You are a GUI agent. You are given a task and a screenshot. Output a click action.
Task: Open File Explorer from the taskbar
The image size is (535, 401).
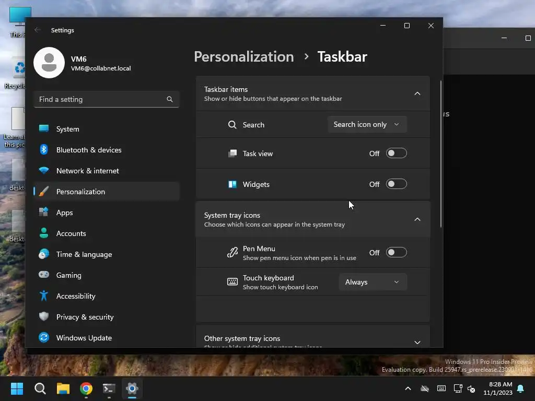click(x=63, y=388)
